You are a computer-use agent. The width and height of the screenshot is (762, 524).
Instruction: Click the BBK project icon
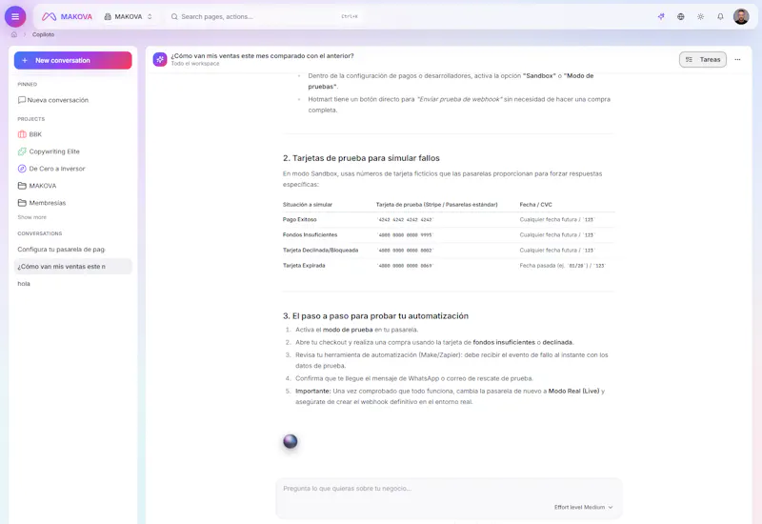22,134
